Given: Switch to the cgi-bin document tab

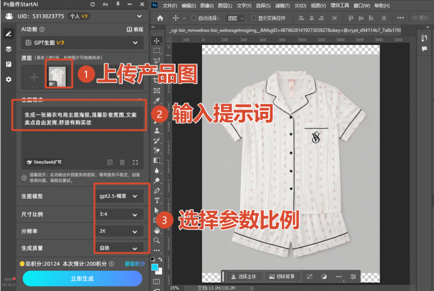Looking at the screenshot, I should [x=285, y=30].
